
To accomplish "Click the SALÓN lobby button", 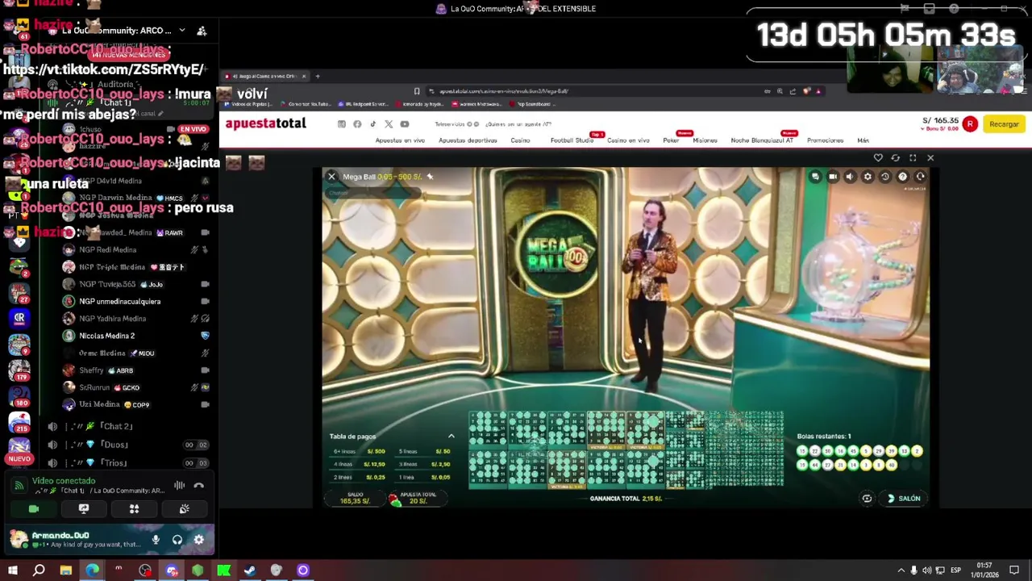I will click(904, 499).
